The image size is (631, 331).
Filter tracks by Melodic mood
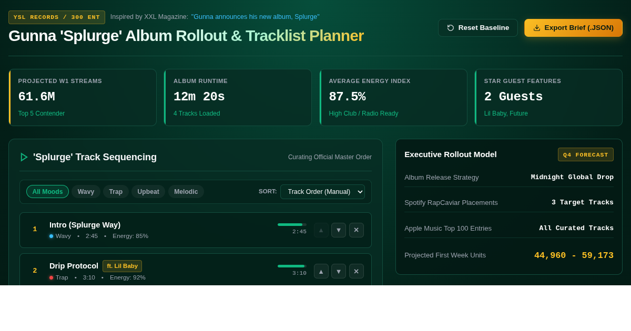point(186,192)
